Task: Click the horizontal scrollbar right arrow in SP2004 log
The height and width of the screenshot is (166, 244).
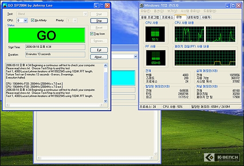Action: (x=101, y=105)
